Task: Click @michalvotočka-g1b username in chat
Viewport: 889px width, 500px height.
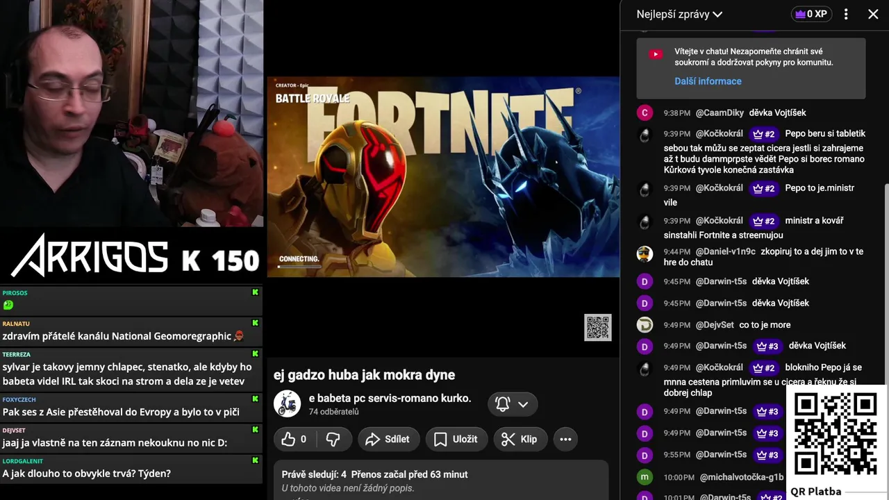Action: click(742, 477)
